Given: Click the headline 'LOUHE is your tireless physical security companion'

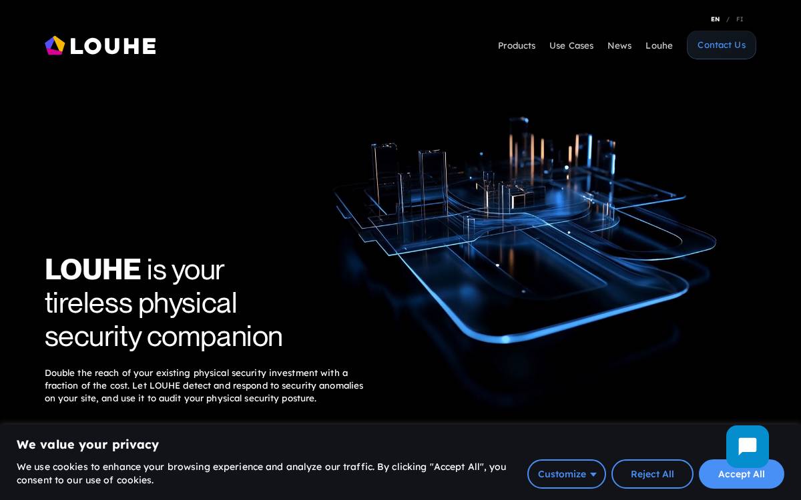Looking at the screenshot, I should click(x=164, y=303).
